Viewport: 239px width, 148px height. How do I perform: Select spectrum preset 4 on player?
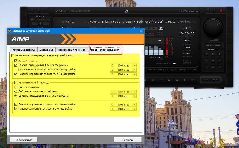[x=206, y=67]
